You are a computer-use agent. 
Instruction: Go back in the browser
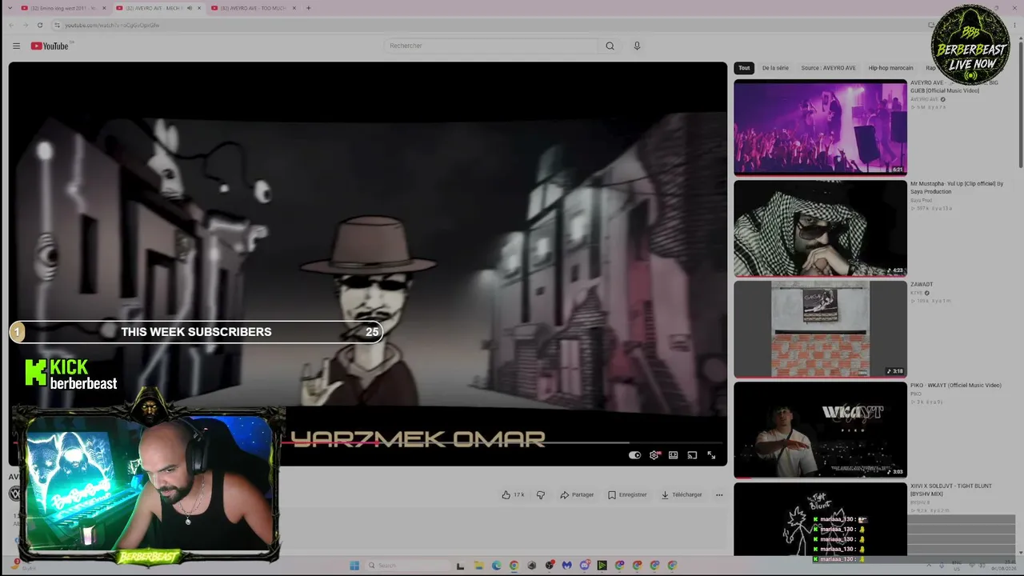click(10, 25)
